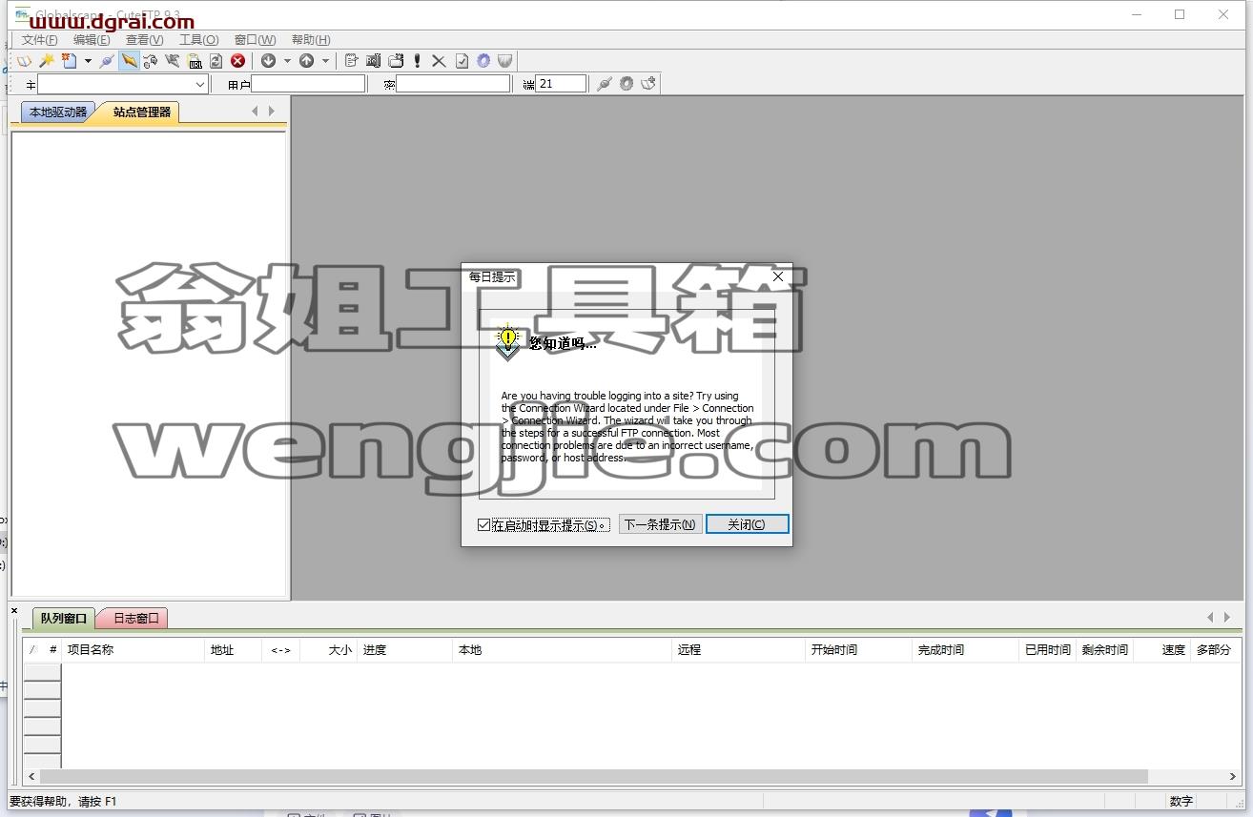Click the left pane tab scroll-right arrow
The width and height of the screenshot is (1253, 817).
coord(272,112)
